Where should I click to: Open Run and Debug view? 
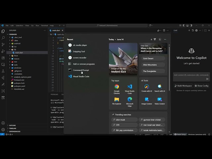[x=3, y=51]
